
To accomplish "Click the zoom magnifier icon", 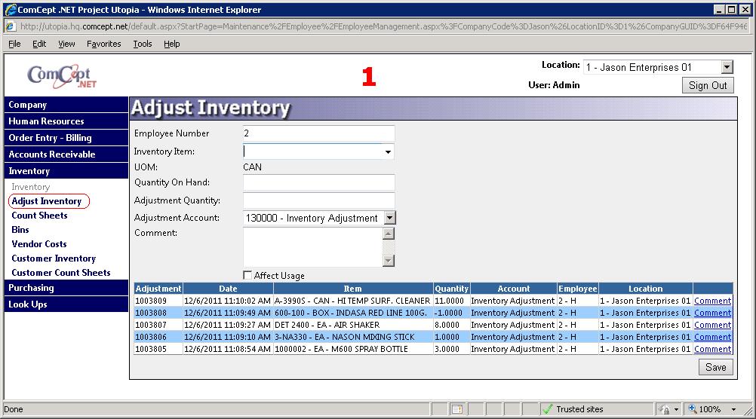I will 692,409.
